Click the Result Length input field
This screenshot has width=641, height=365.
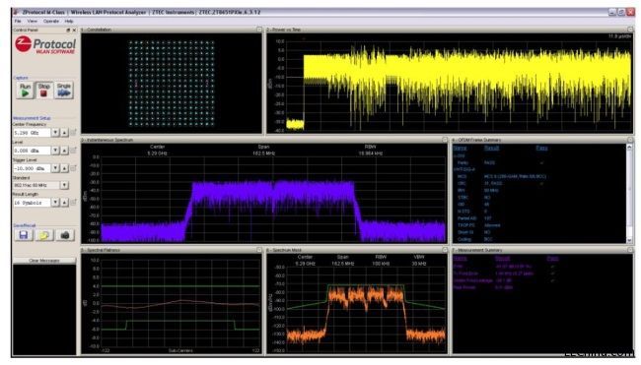tap(32, 203)
